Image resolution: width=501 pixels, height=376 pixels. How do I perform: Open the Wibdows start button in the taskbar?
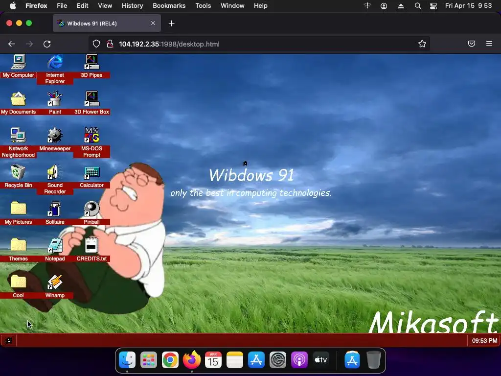click(x=9, y=341)
